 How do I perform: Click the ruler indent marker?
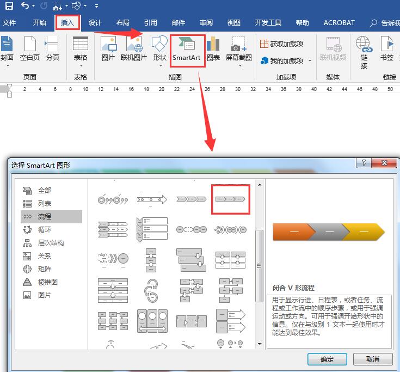(x=9, y=90)
